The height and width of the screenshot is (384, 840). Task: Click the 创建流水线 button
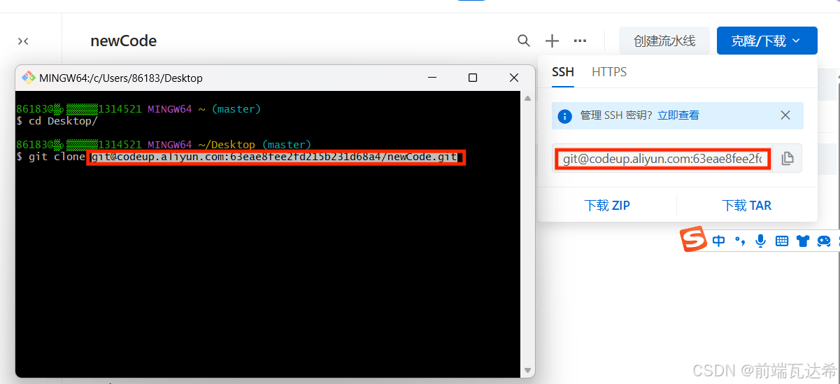664,41
